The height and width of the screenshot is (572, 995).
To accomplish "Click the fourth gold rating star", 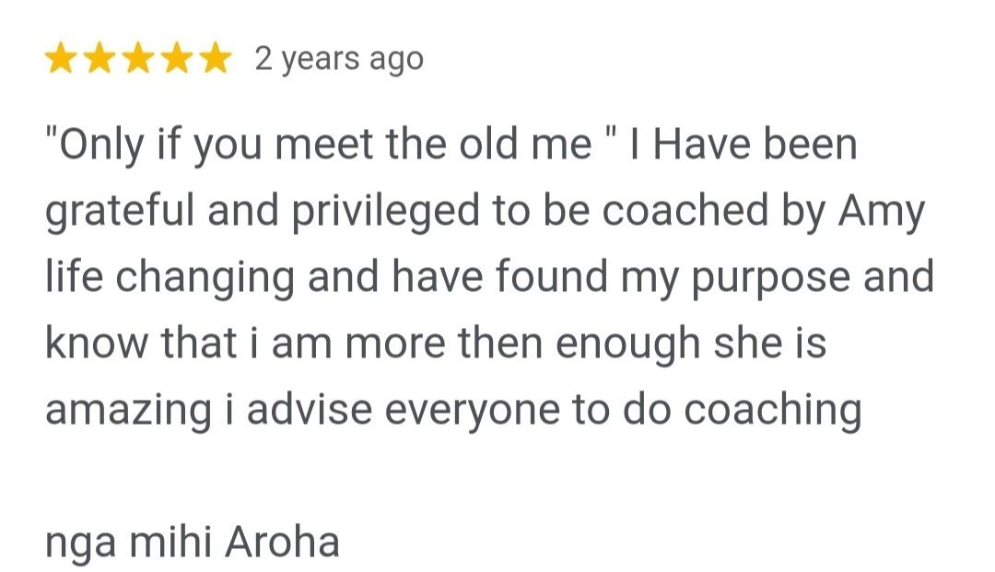I will click(177, 58).
